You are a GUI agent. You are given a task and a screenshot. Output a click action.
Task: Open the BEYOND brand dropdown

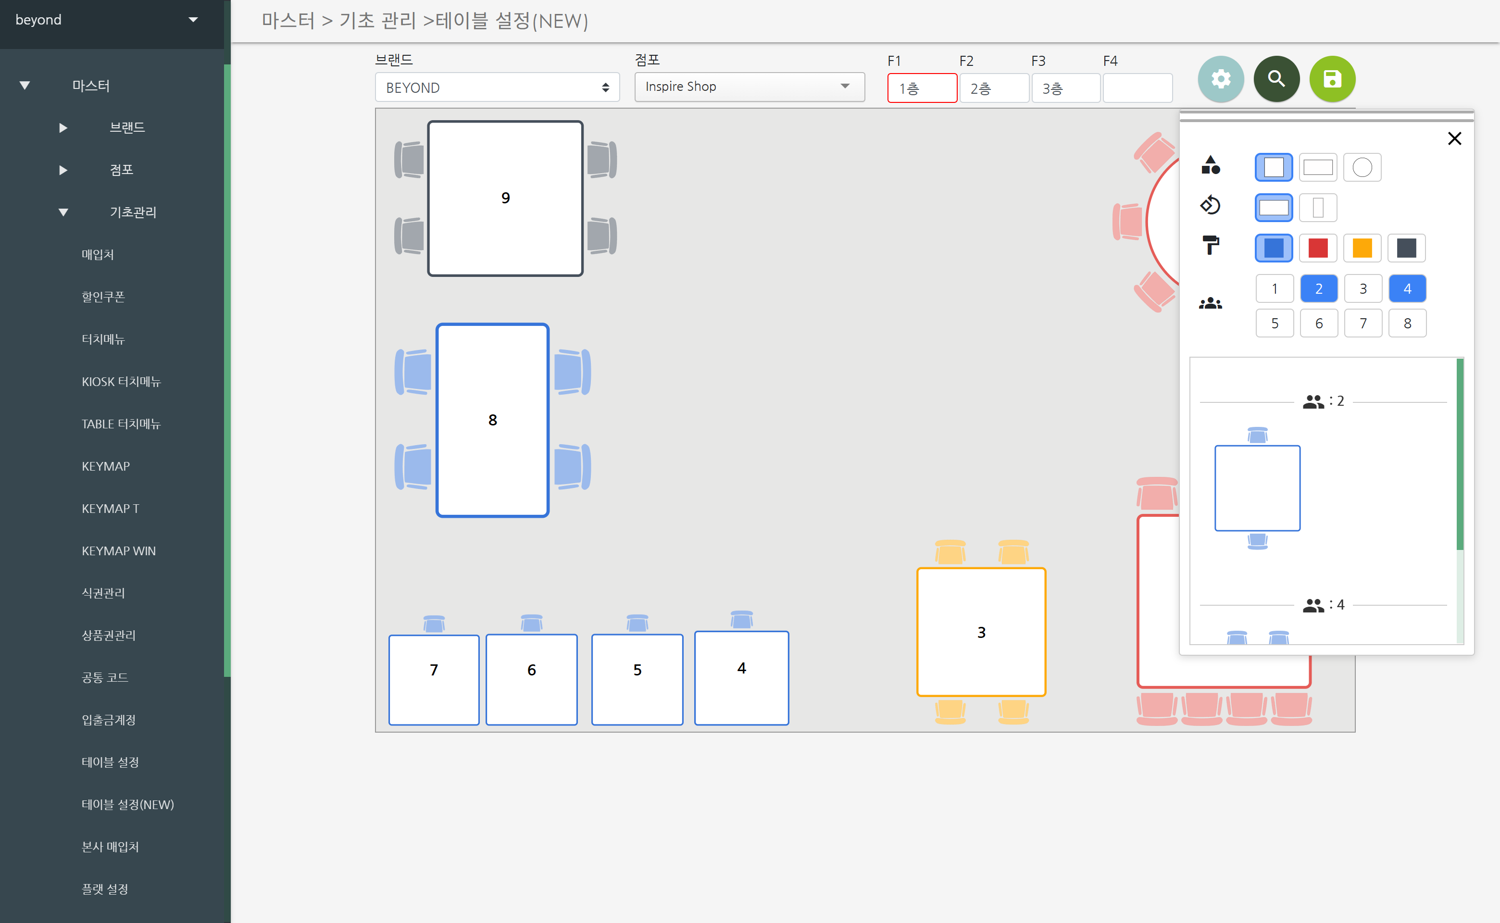(497, 87)
